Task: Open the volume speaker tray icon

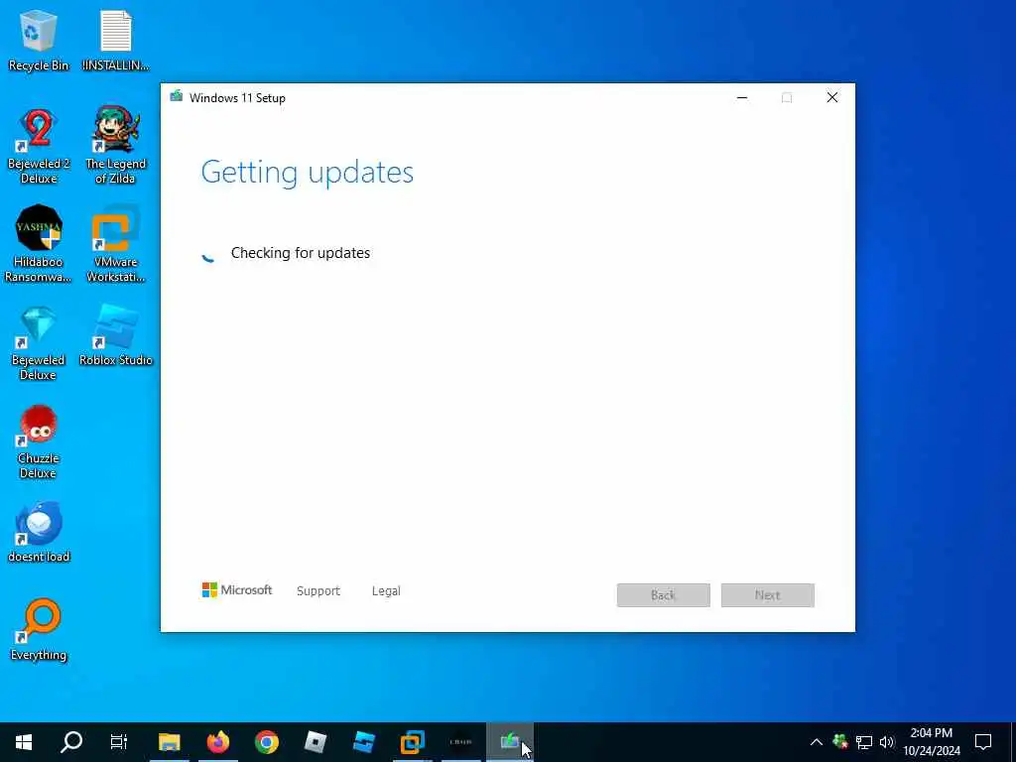Action: click(x=887, y=742)
